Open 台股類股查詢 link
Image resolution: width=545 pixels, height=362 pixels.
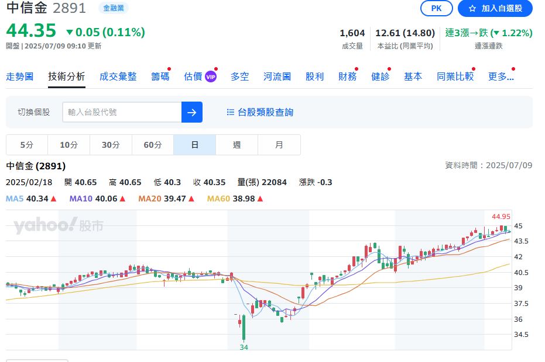click(265, 112)
